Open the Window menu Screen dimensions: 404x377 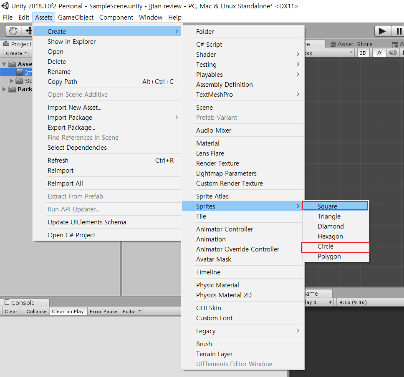151,17
